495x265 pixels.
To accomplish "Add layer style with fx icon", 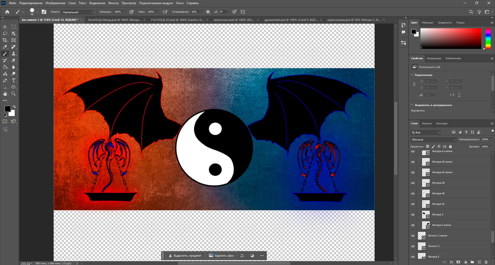I will point(451,262).
